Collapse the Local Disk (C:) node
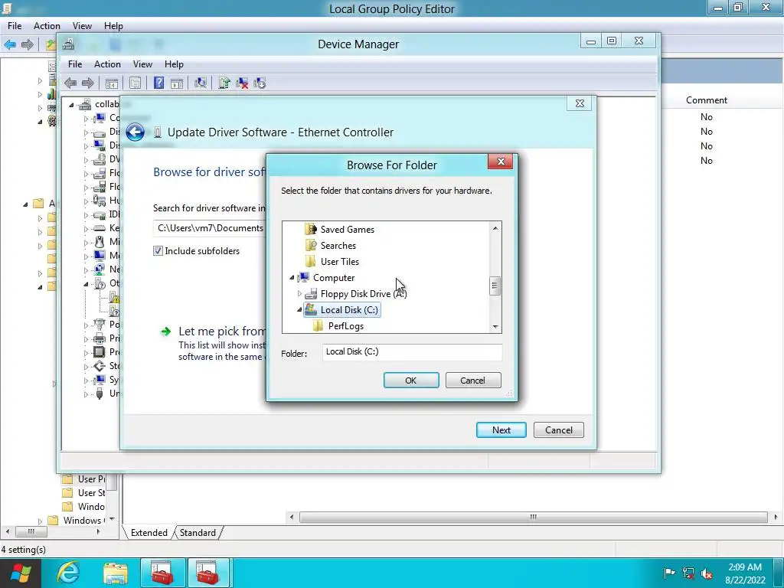Image resolution: width=784 pixels, height=588 pixels. click(299, 310)
